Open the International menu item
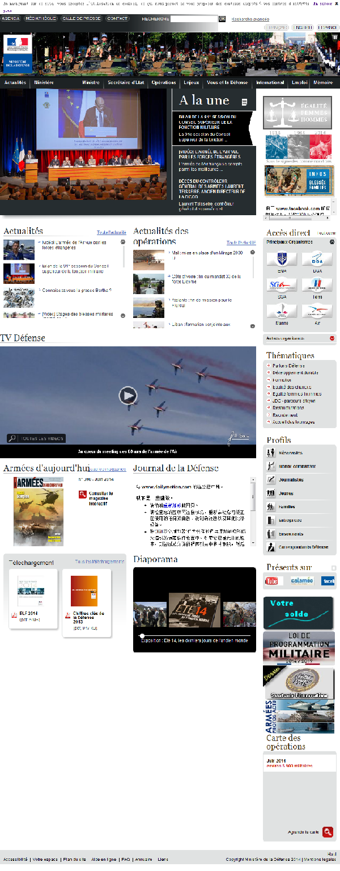Image resolution: width=340 pixels, height=871 pixels. pyautogui.click(x=270, y=82)
